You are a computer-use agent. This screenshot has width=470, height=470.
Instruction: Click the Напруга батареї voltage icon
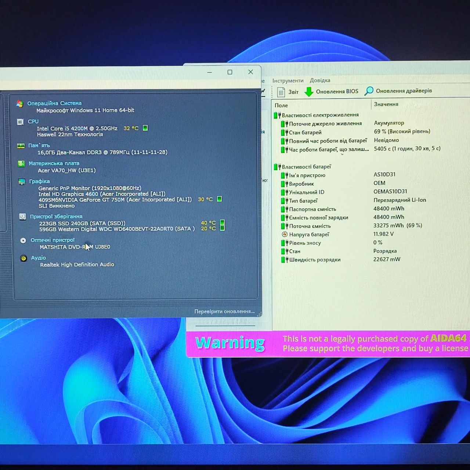click(285, 234)
